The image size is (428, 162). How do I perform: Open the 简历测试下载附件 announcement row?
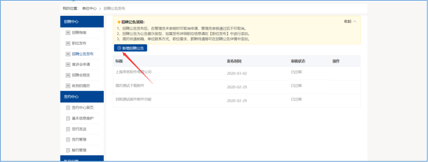130,86
